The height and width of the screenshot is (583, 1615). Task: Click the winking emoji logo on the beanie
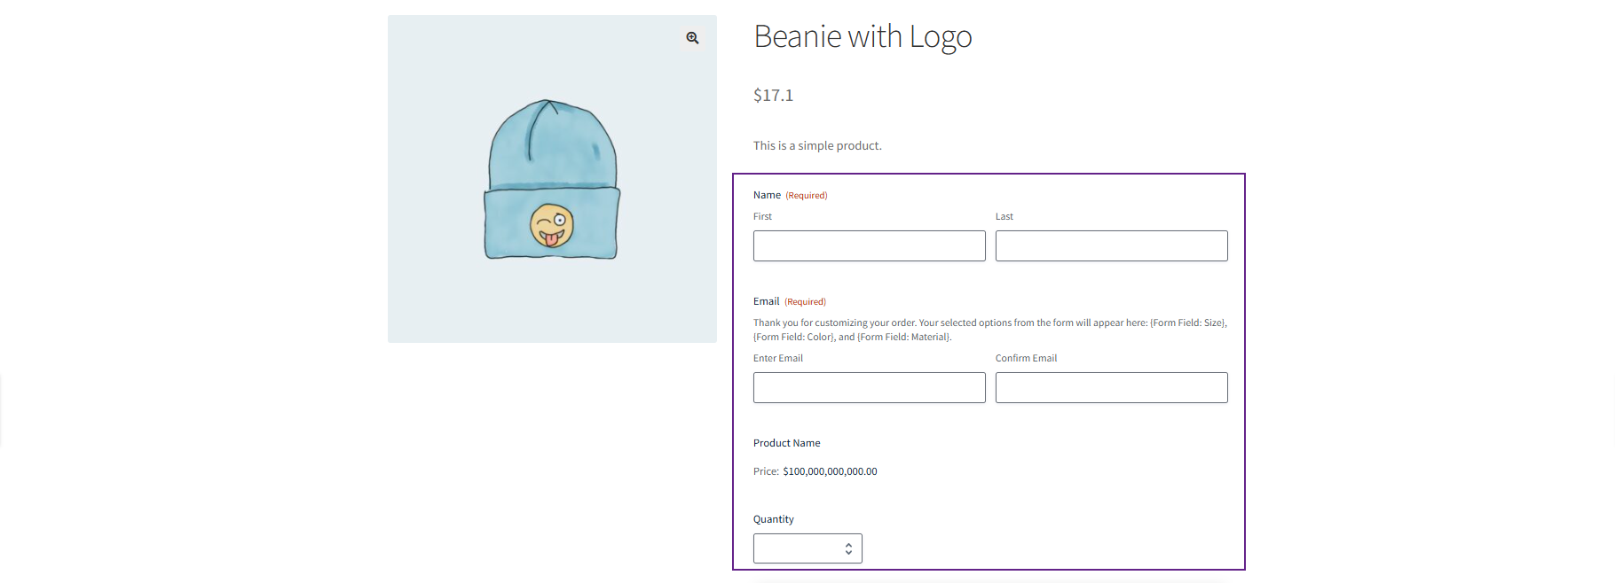pos(552,227)
